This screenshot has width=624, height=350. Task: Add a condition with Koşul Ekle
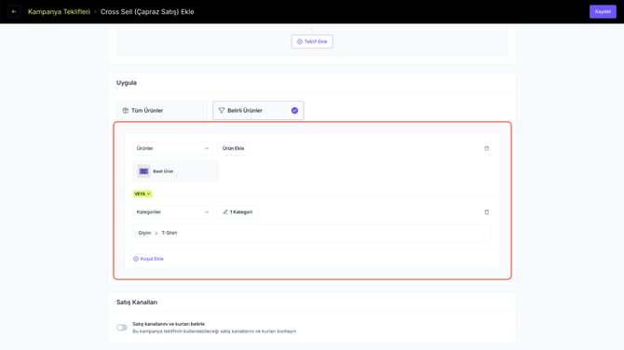(148, 259)
